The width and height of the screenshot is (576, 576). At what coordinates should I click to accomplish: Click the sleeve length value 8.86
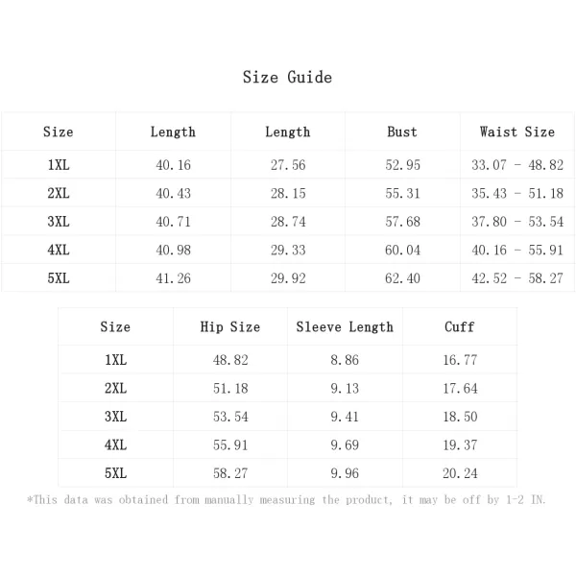tap(345, 360)
